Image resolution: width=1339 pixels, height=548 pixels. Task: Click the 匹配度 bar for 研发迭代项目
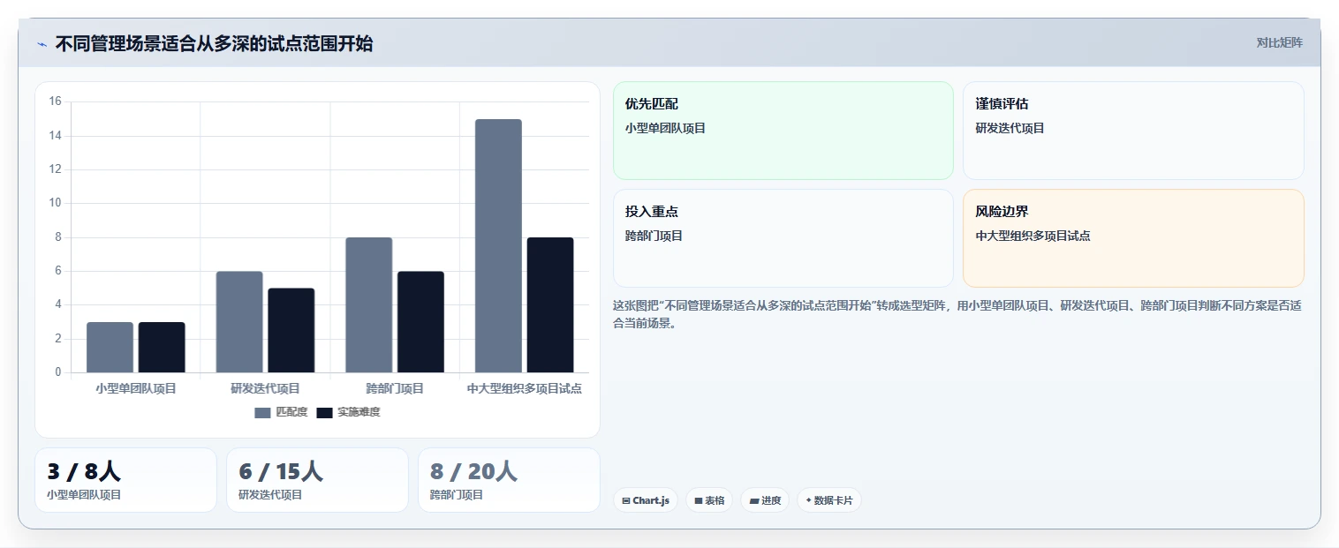239,322
